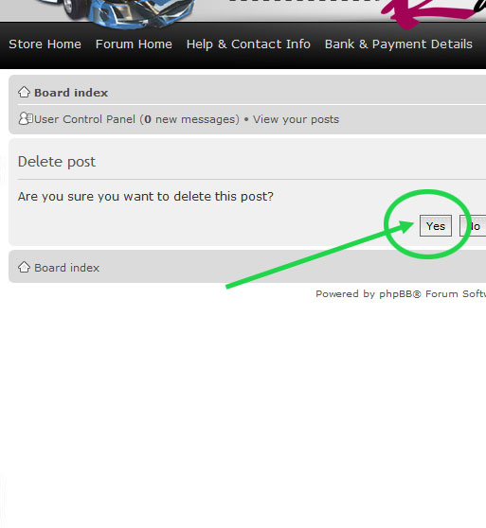The height and width of the screenshot is (528, 486).
Task: Open the View your posts link
Action: click(296, 119)
